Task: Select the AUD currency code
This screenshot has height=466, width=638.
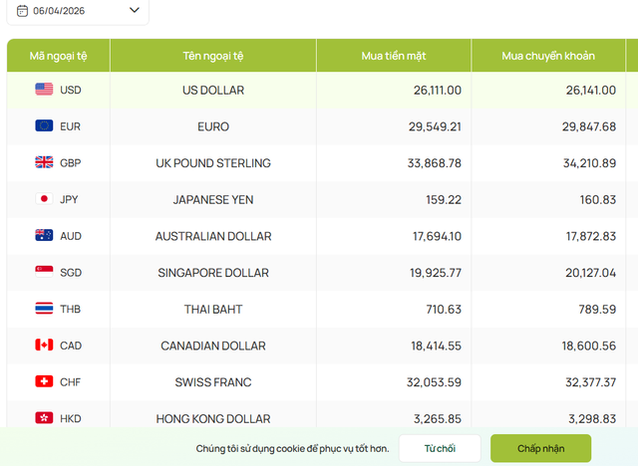Action: [71, 236]
